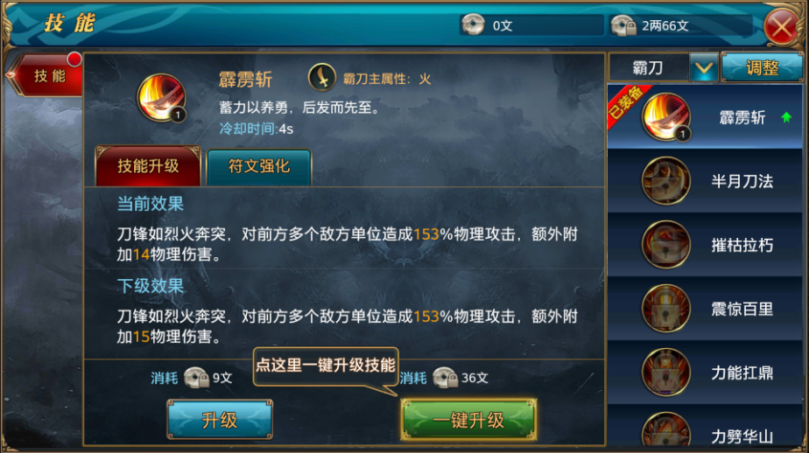
Task: Click the blue 升级 button
Action: [220, 420]
